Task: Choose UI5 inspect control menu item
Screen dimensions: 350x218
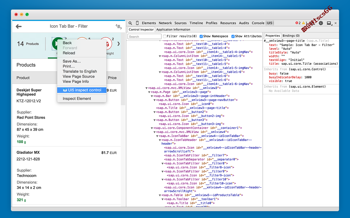Action: coord(82,90)
